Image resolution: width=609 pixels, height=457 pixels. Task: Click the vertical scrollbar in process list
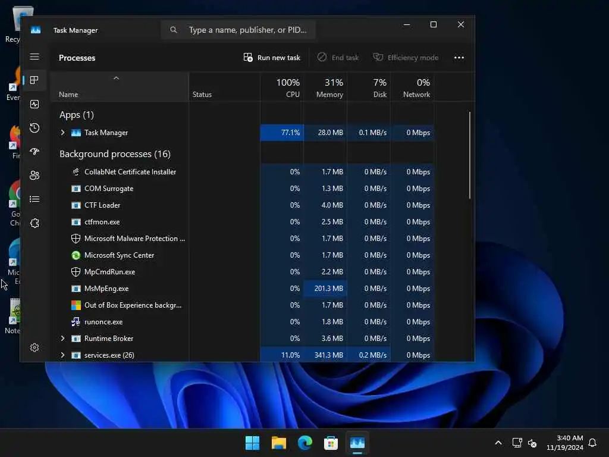[x=470, y=155]
